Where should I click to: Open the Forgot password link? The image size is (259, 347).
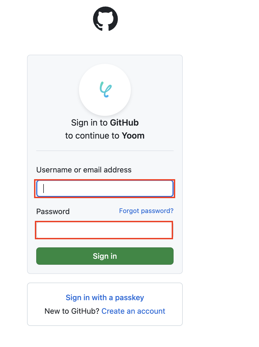click(146, 211)
